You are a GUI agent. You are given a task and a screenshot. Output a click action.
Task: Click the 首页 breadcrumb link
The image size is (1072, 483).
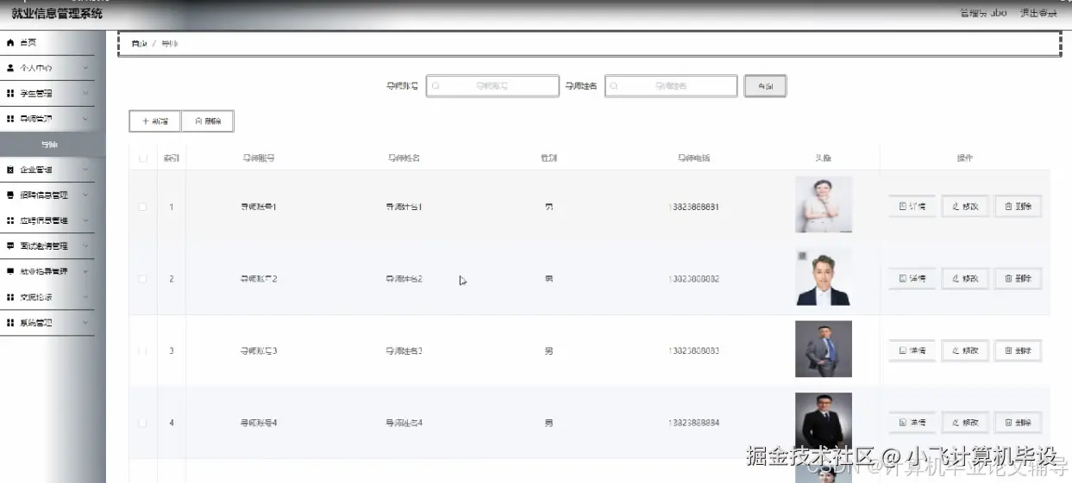click(x=139, y=43)
